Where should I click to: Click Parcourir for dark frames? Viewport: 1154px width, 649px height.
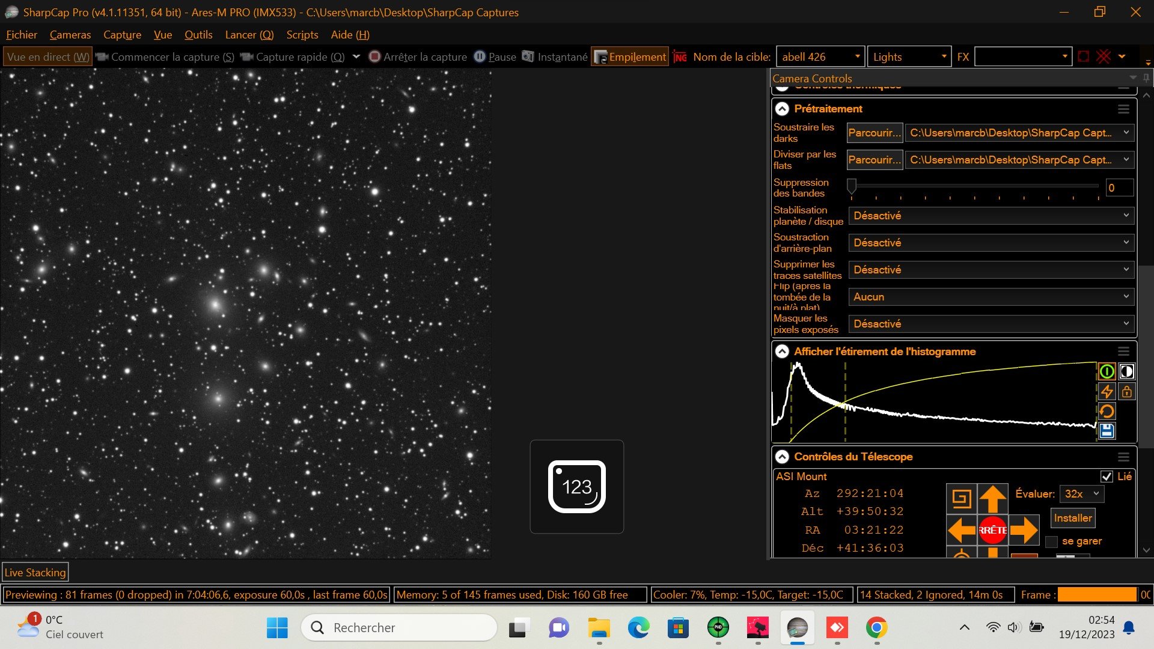(875, 133)
